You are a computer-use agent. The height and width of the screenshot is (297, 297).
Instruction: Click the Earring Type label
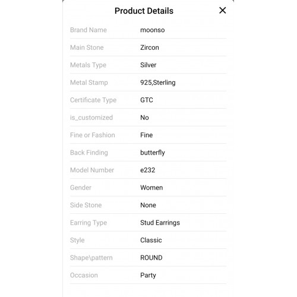coord(89,223)
